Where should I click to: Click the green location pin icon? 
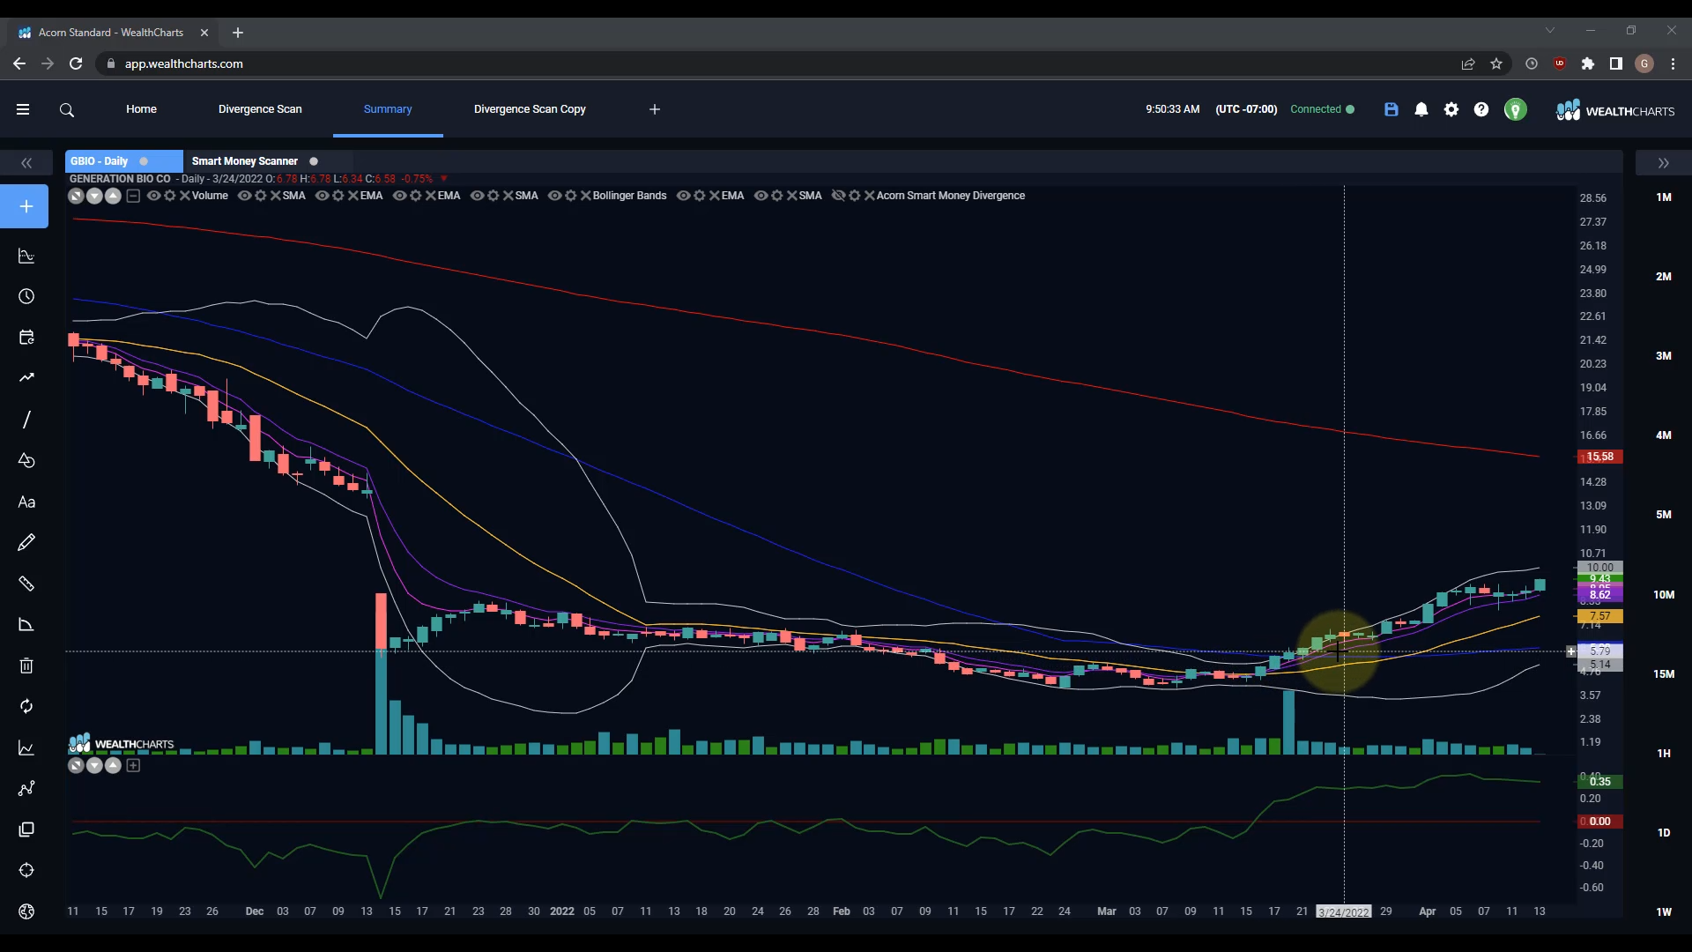(x=1515, y=109)
